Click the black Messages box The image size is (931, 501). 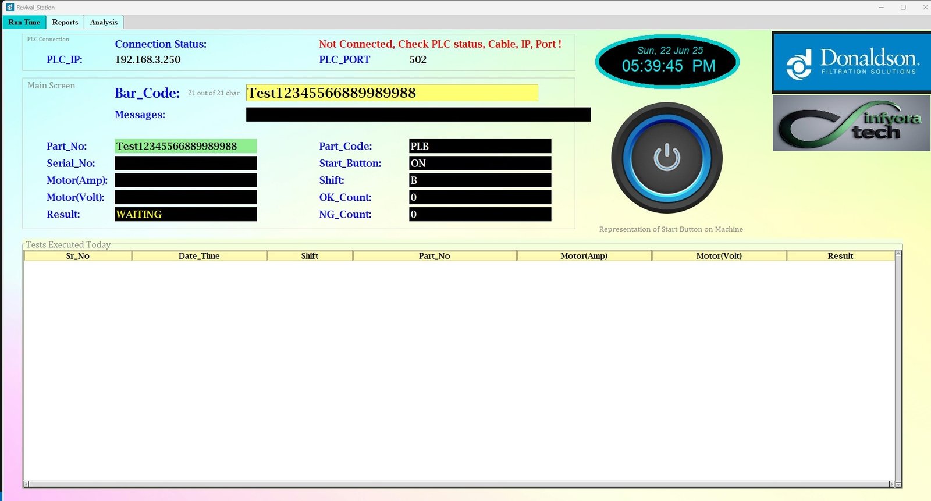(418, 115)
